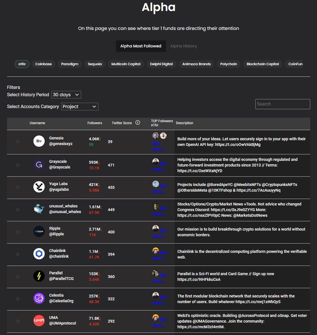Image resolution: width=317 pixels, height=335 pixels.
Task: Click first top follower avatar for Genesis
Action: coord(156,135)
